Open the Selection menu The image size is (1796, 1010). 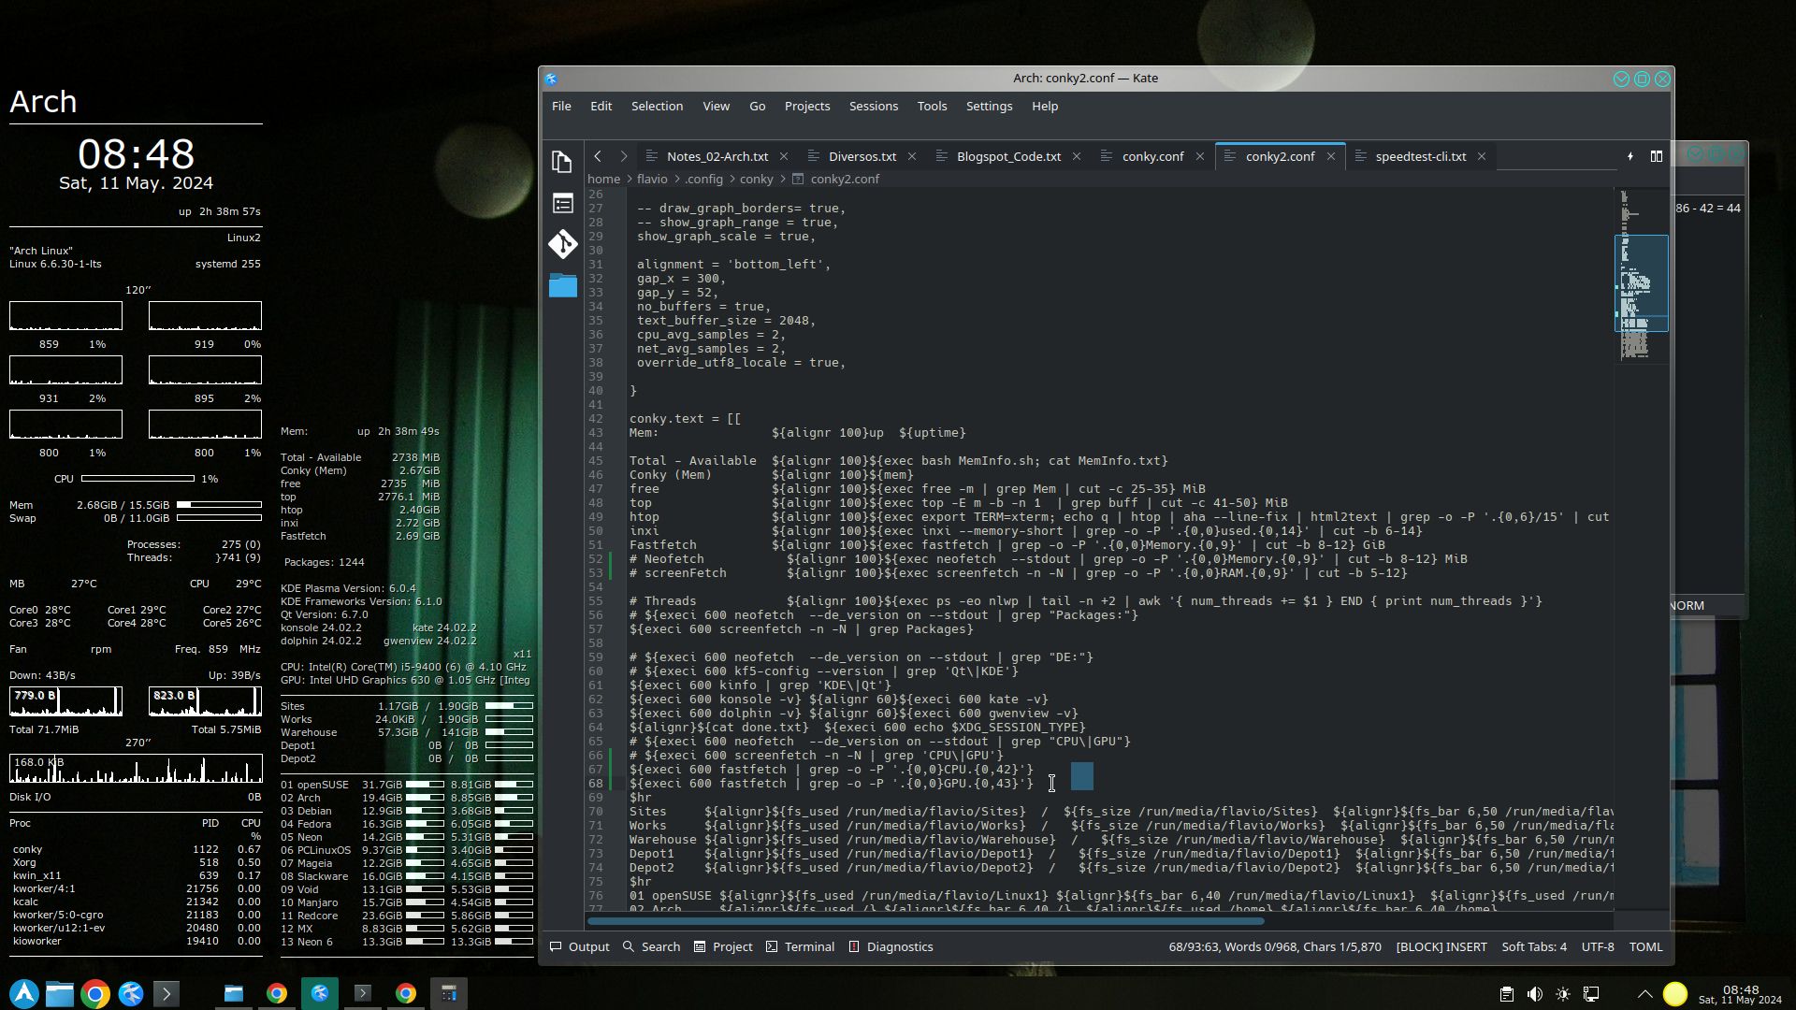coord(657,107)
